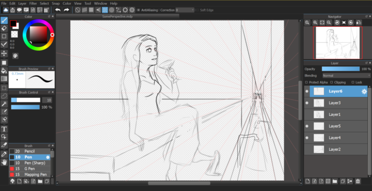
Task: Enable concentric circle snap
Action: (112, 10)
